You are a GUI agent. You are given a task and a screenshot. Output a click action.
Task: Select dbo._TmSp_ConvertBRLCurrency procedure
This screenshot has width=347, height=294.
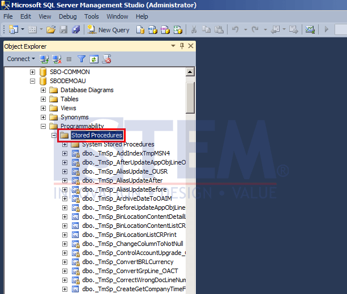click(128, 262)
